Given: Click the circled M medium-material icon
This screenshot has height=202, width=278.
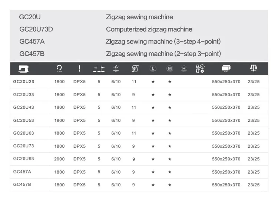Looking at the screenshot, I should coord(170,68).
